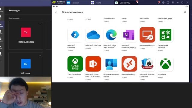Click the Authenticator app label

tap(109, 19)
